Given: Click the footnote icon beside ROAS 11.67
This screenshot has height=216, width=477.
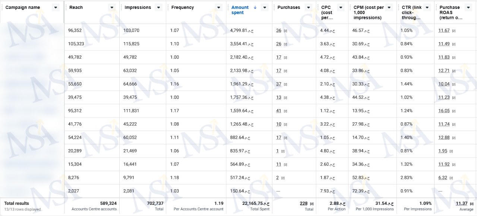Looking at the screenshot, I should click(x=454, y=31).
